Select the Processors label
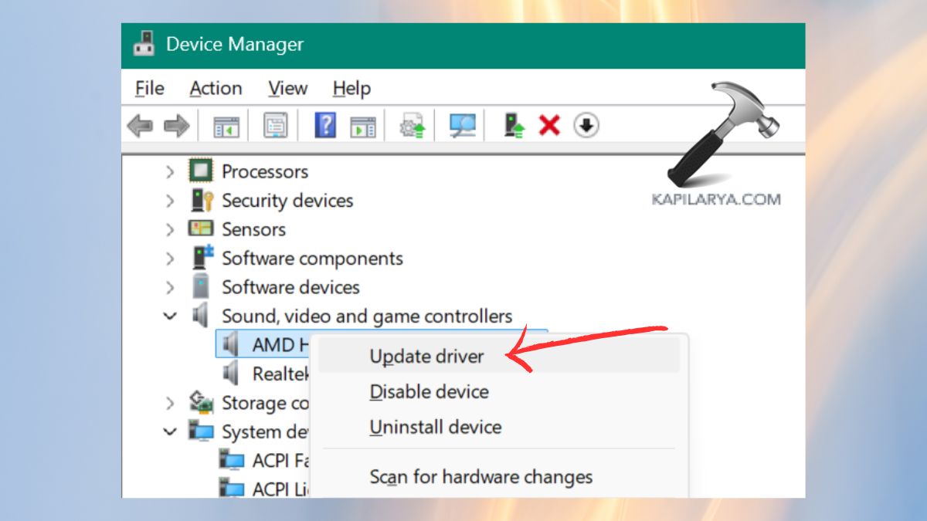Viewport: 927px width, 521px height. click(265, 171)
